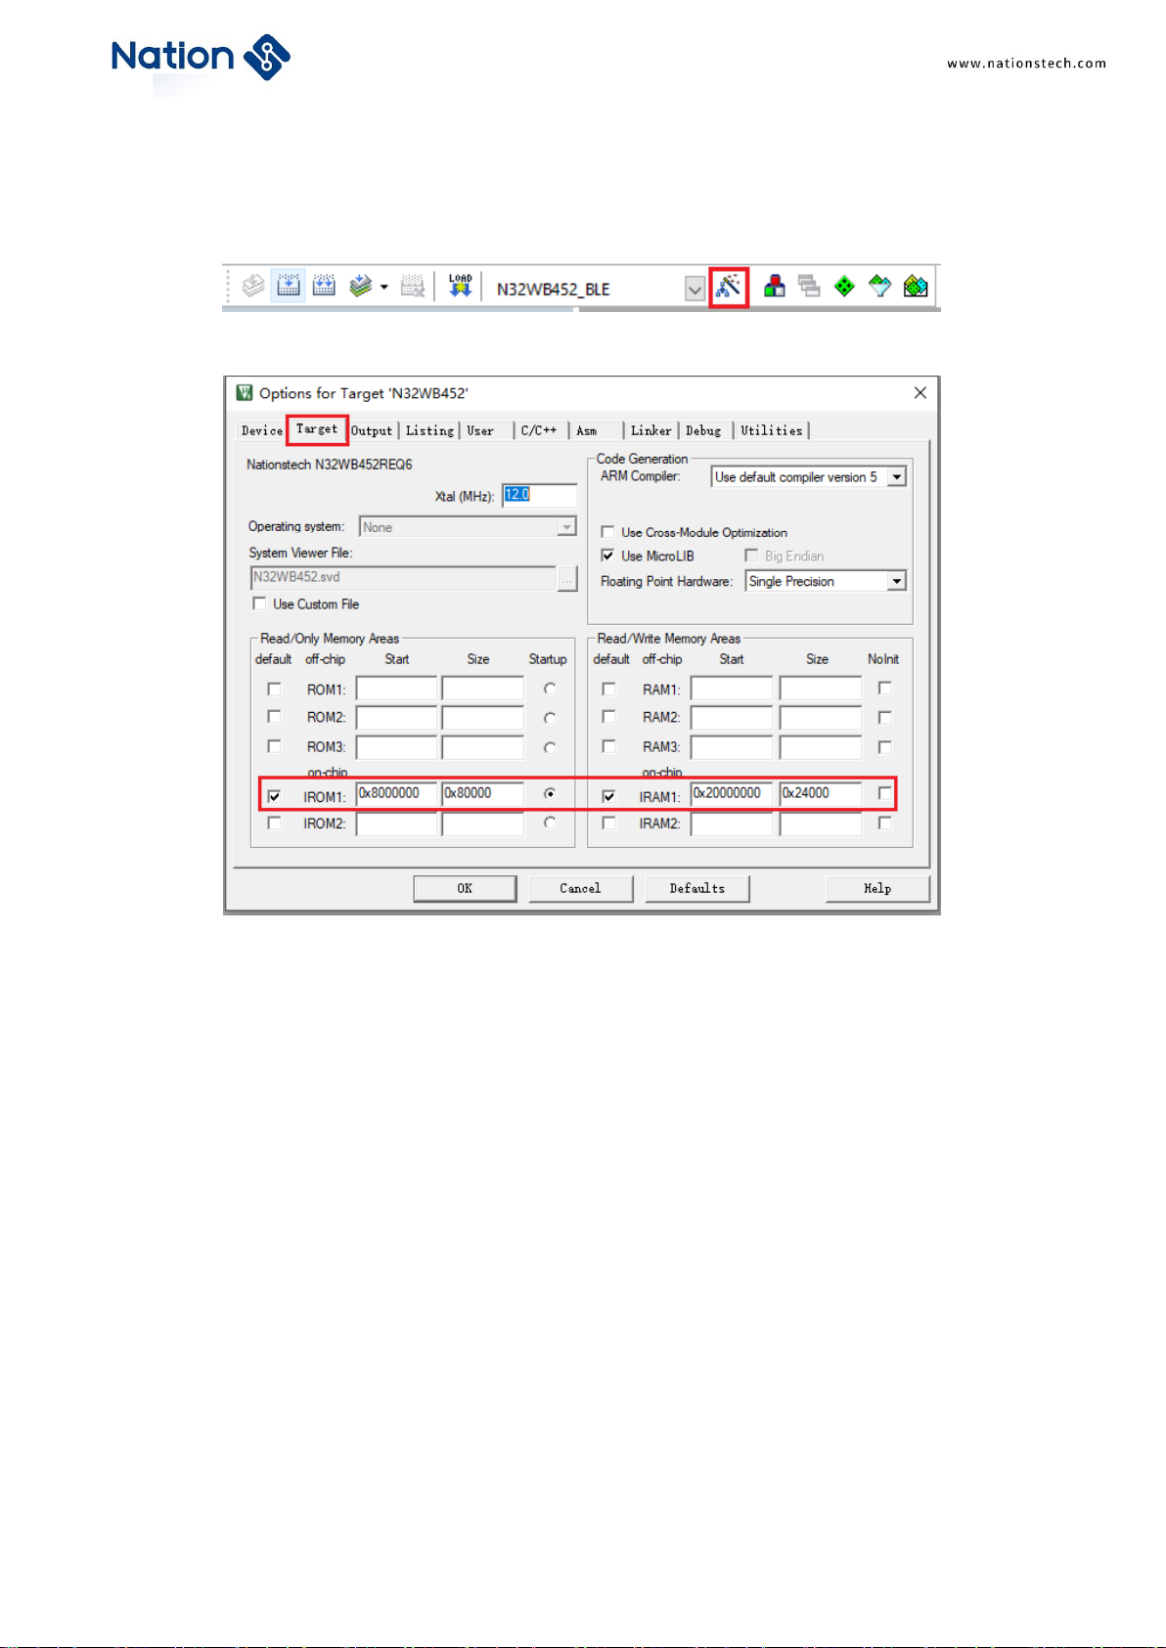This screenshot has width=1166, height=1648.
Task: Click the Batch Build toolbar icon
Action: coord(360,287)
